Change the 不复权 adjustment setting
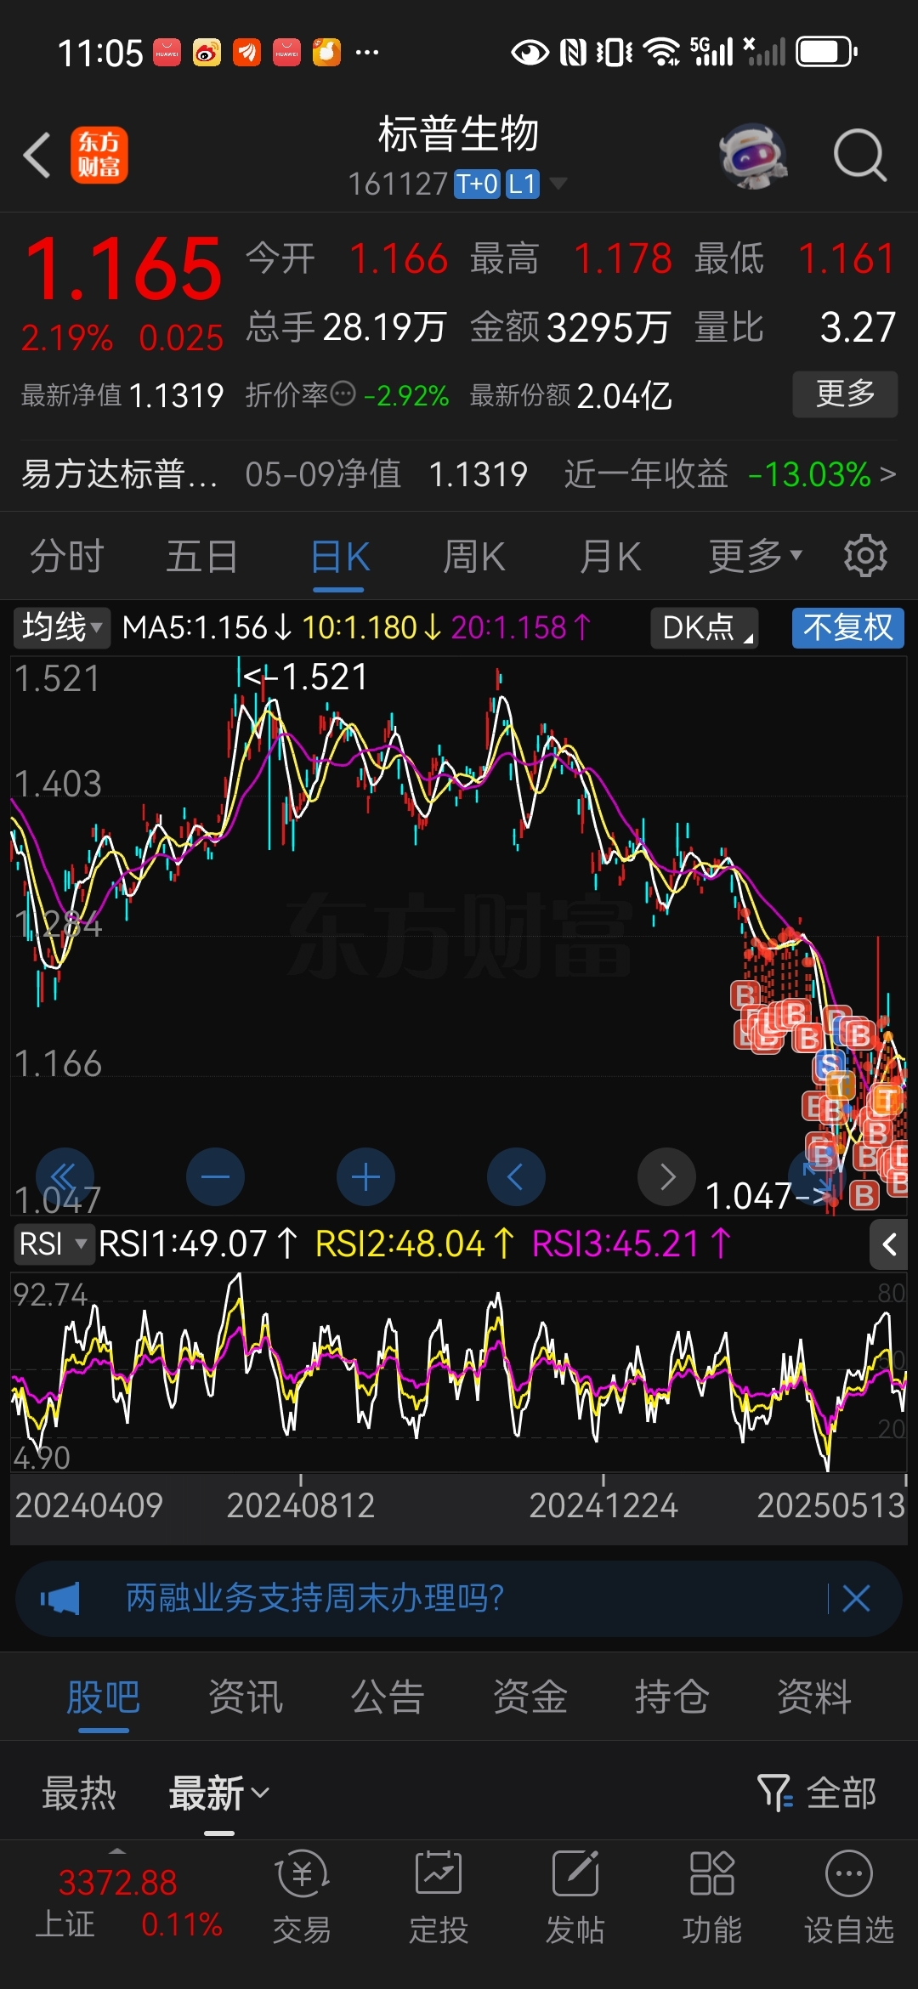 tap(848, 628)
